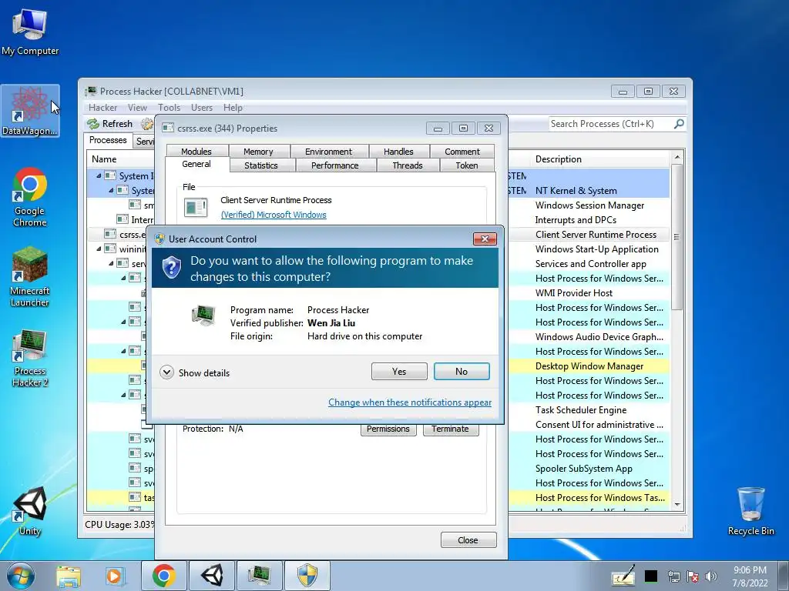Click the Terminate button in Properties
This screenshot has height=591, width=789.
pos(450,429)
